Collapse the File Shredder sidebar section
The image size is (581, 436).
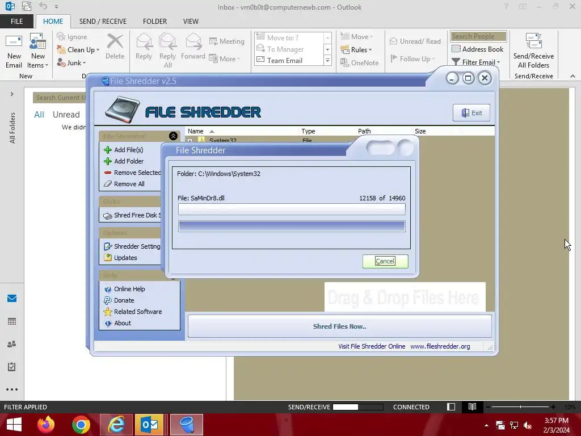pos(173,136)
